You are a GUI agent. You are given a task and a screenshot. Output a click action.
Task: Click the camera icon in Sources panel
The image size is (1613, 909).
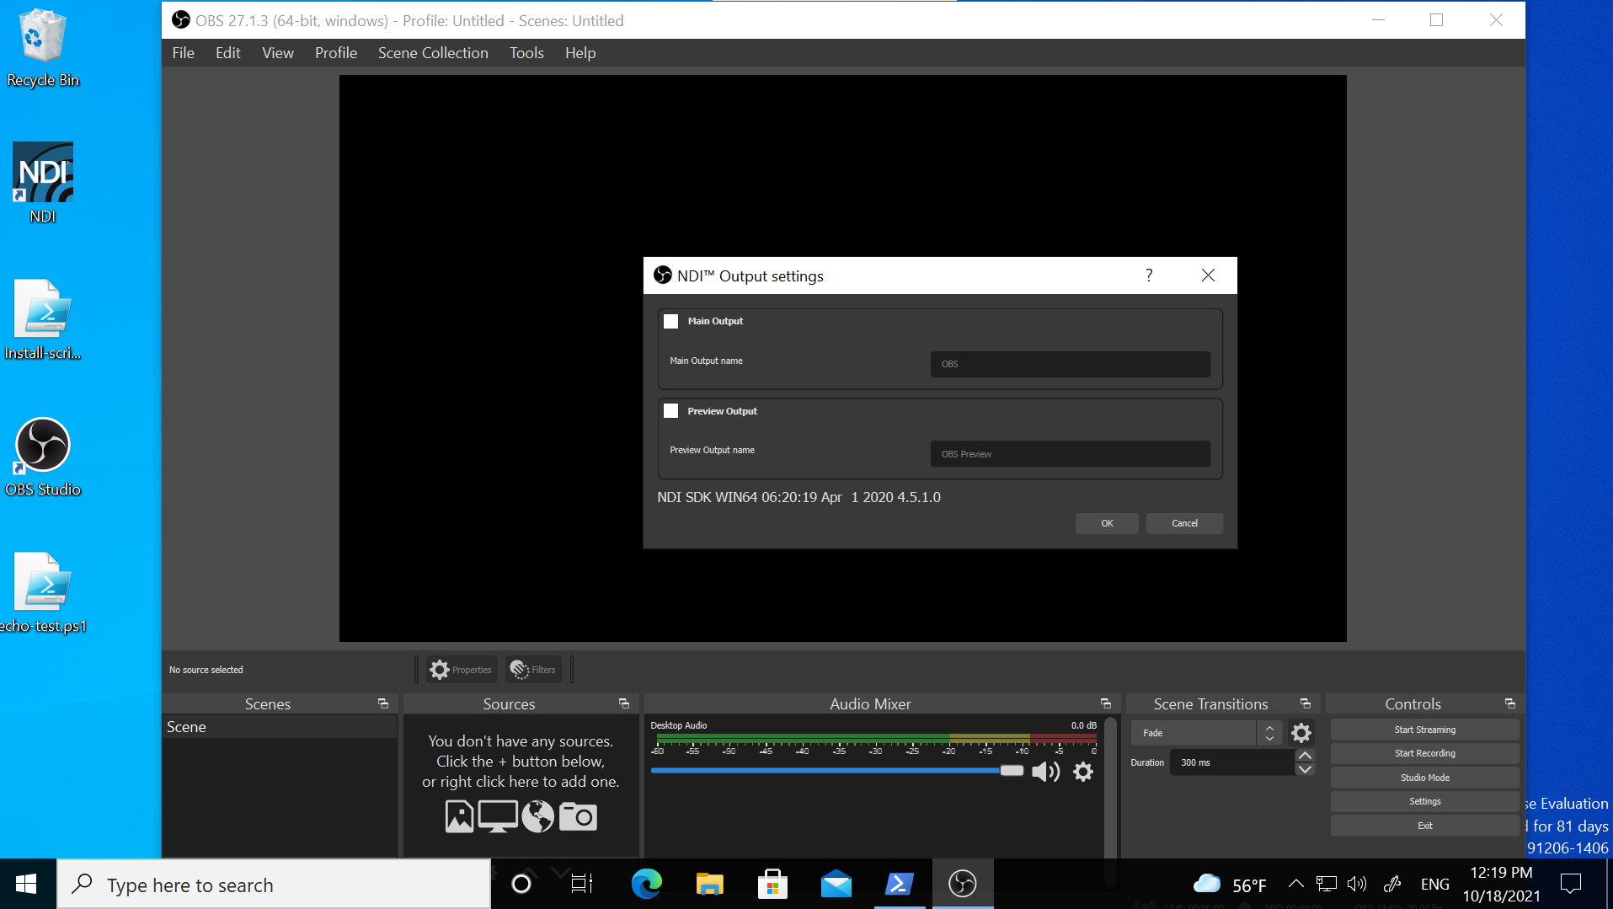578,816
